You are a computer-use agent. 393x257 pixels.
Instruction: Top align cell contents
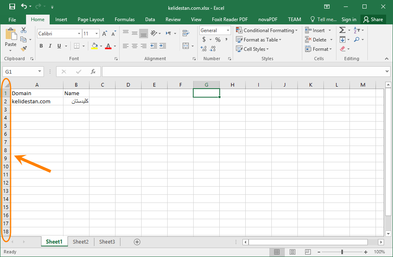[126, 33]
